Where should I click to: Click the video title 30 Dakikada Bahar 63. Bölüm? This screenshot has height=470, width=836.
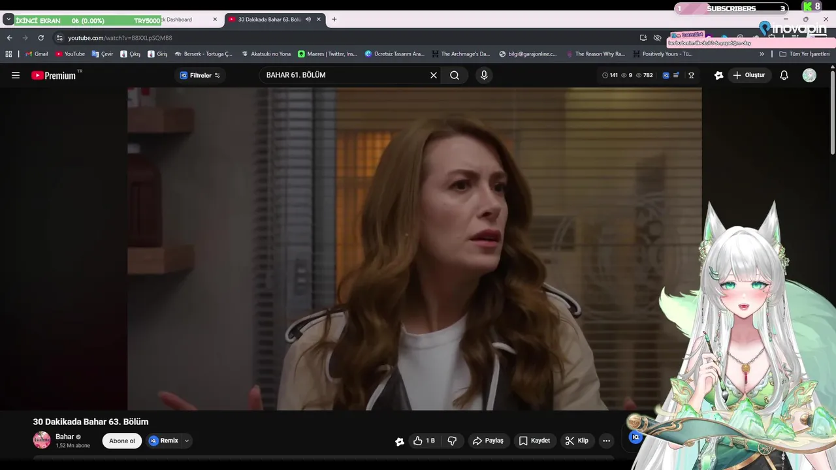coord(91,422)
